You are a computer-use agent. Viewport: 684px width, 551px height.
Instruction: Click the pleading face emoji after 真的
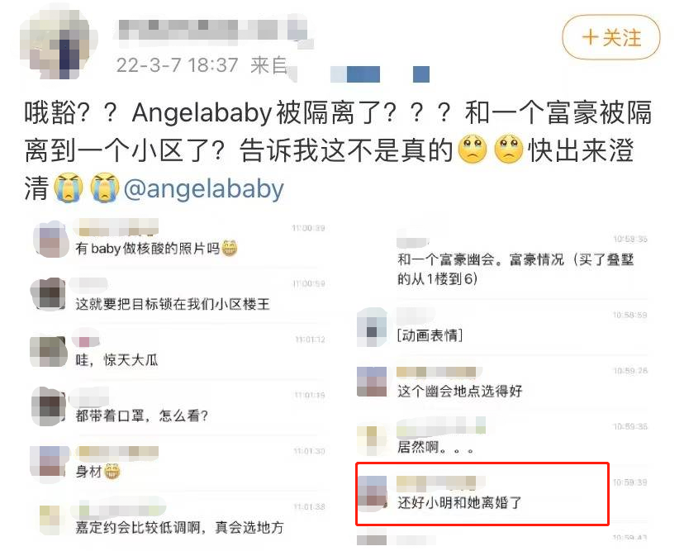click(473, 150)
